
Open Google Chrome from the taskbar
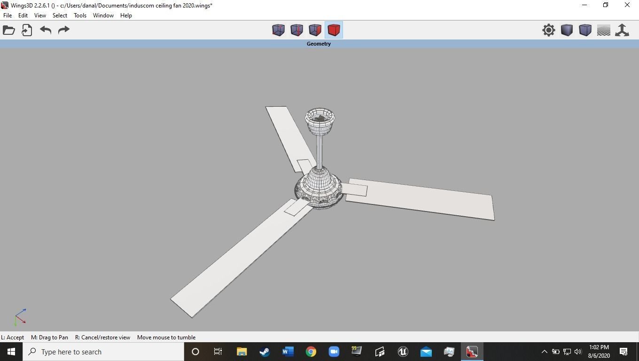tap(311, 352)
